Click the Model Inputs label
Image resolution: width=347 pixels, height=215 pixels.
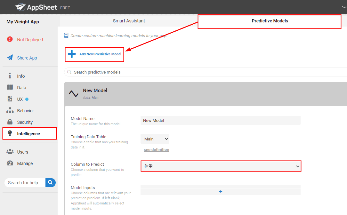[x=83, y=187]
